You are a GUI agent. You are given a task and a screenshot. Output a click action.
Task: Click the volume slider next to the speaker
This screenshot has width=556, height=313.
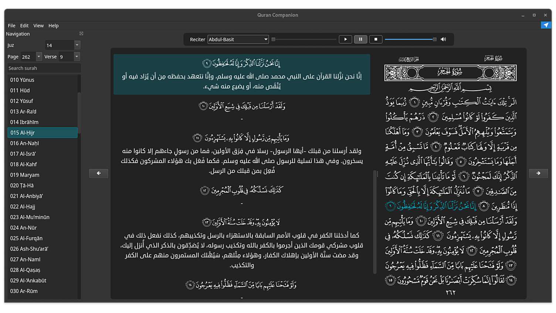point(410,39)
